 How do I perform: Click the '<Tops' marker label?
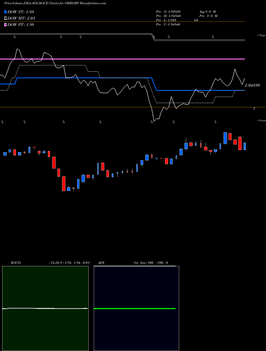click(x=262, y=36)
